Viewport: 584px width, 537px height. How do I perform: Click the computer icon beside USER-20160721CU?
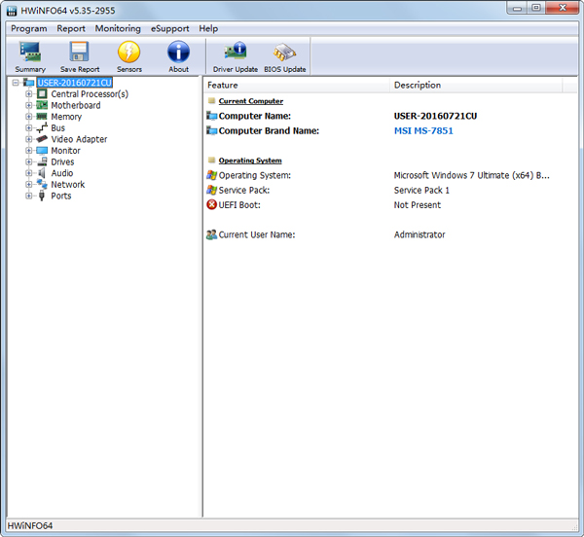pyautogui.click(x=28, y=83)
